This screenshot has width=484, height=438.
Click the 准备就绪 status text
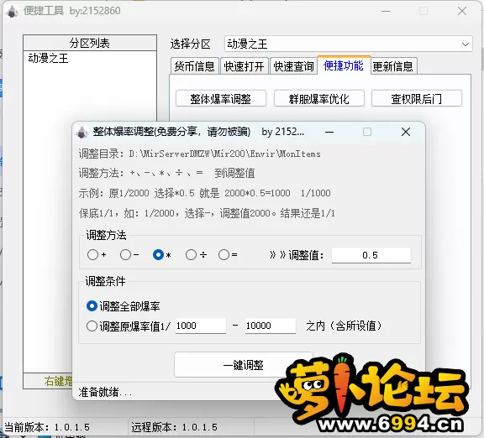pos(105,392)
